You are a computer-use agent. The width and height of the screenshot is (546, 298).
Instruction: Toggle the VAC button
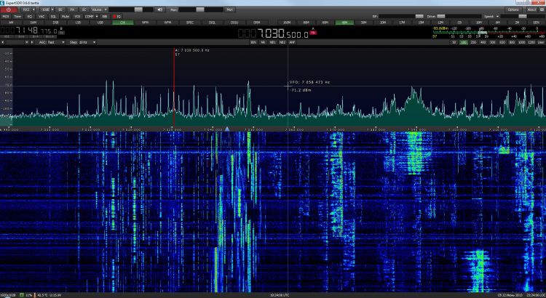point(41,16)
